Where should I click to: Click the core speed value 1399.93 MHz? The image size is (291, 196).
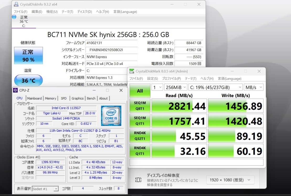(50, 162)
